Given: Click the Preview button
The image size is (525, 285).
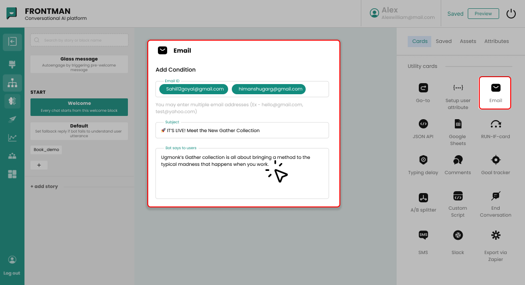Looking at the screenshot, I should [483, 14].
